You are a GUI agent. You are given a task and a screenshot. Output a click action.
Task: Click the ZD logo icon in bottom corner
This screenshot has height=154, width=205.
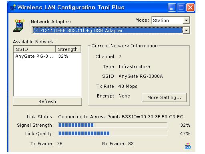coord(188,146)
